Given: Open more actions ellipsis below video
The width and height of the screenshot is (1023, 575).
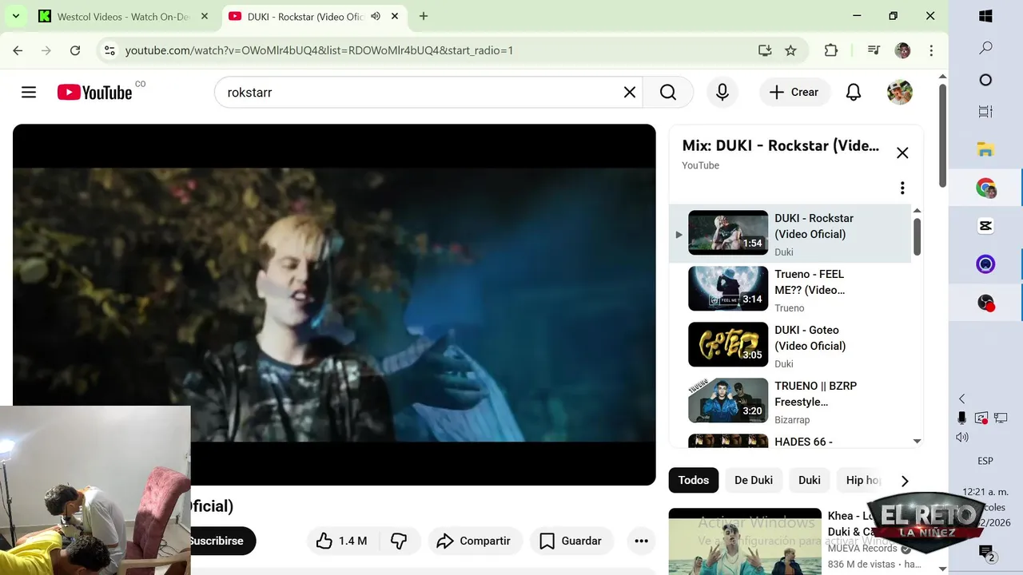Looking at the screenshot, I should pos(641,541).
